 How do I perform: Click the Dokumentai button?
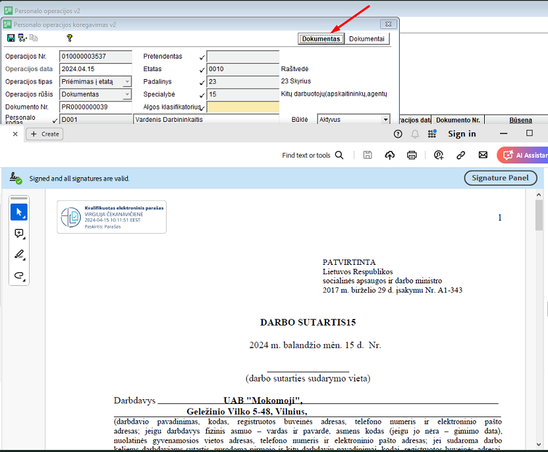366,39
